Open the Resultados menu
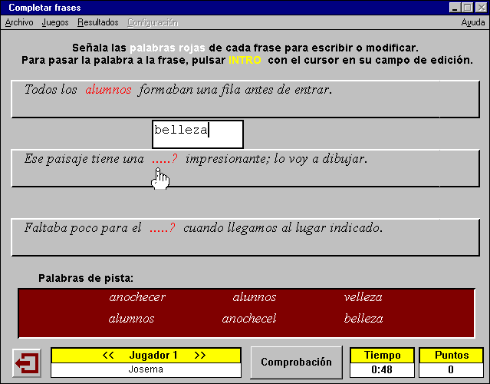 pos(98,23)
